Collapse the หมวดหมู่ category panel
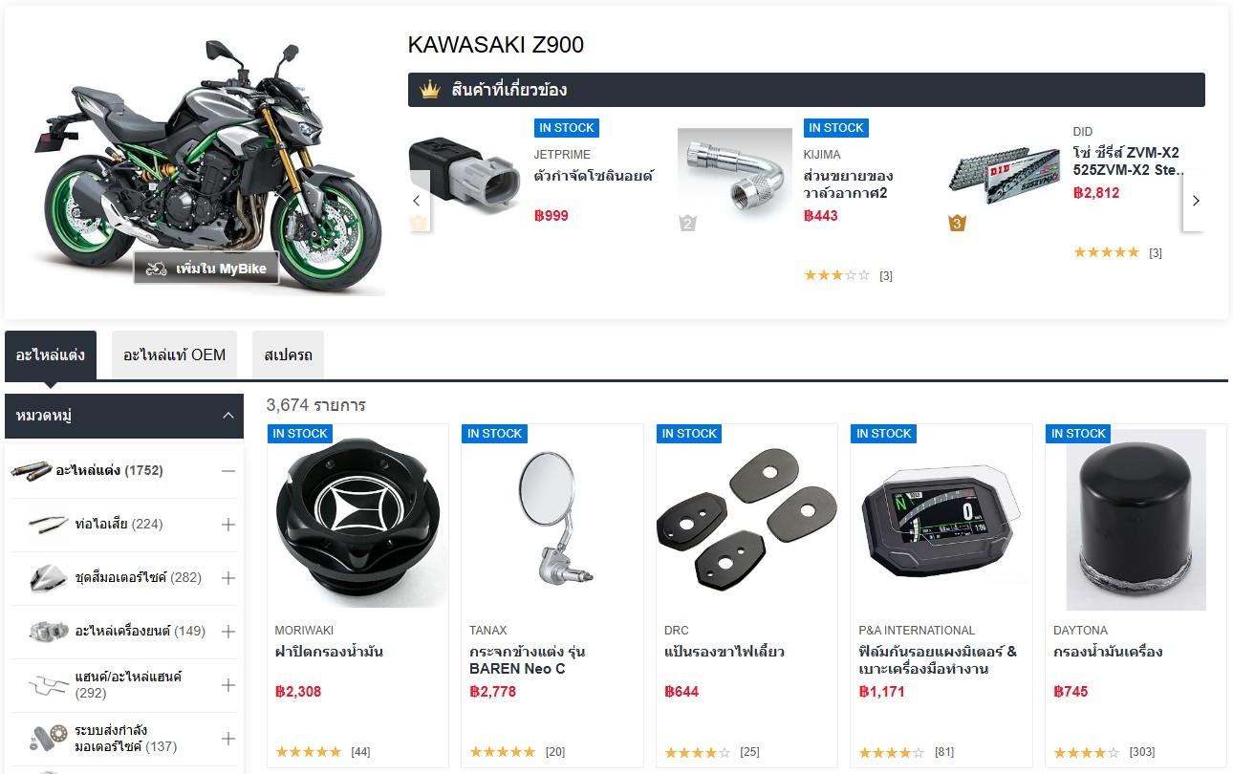This screenshot has width=1233, height=774. point(227,416)
